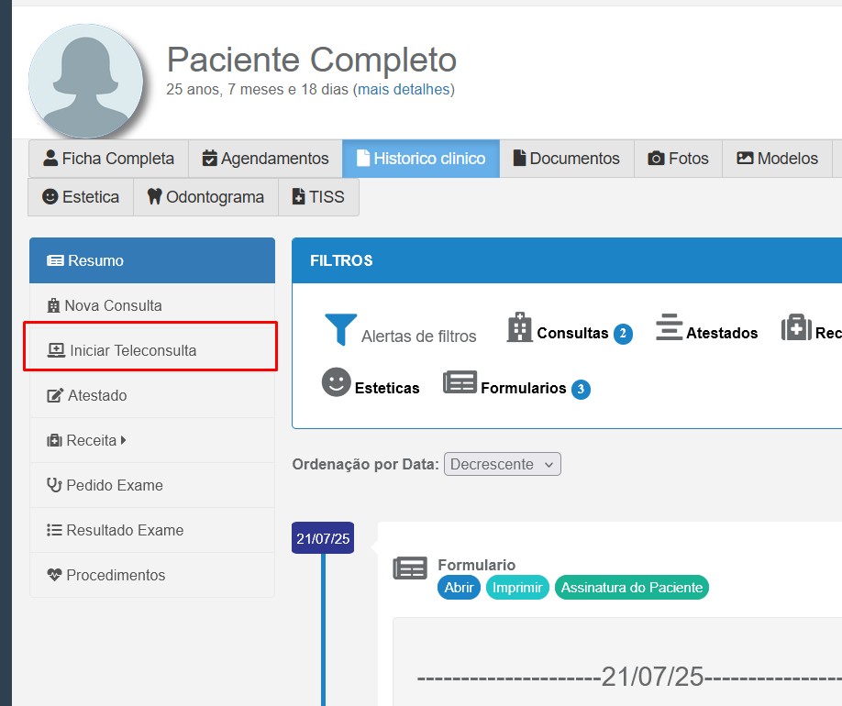
Task: Click the funnel icon for filter alerts
Action: coord(340,329)
